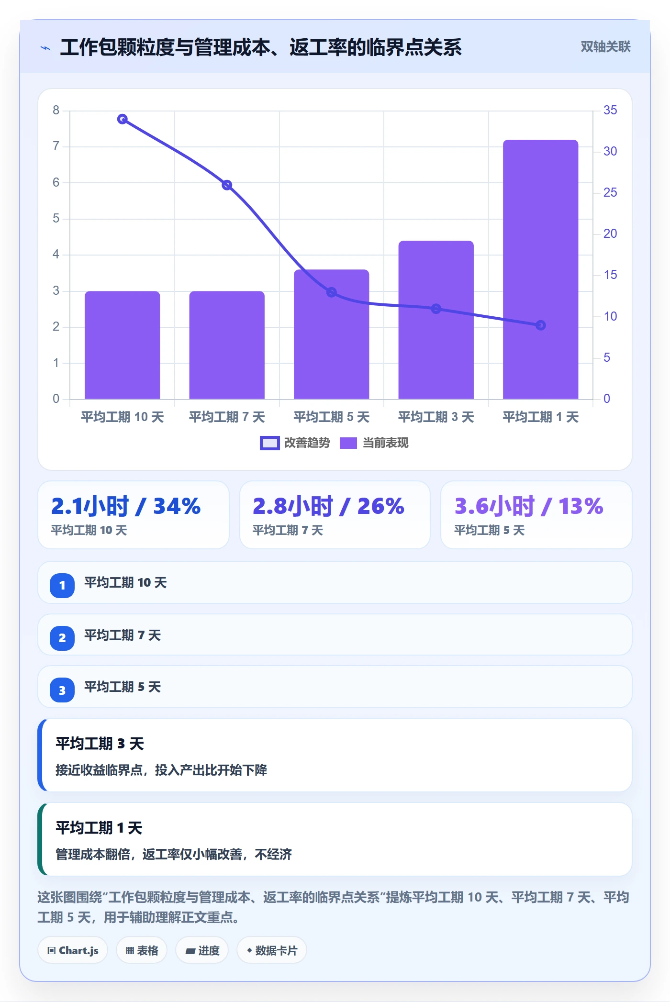670x1002 pixels.
Task: Click x-axis label 平均工期 1 天
Action: pyautogui.click(x=541, y=417)
